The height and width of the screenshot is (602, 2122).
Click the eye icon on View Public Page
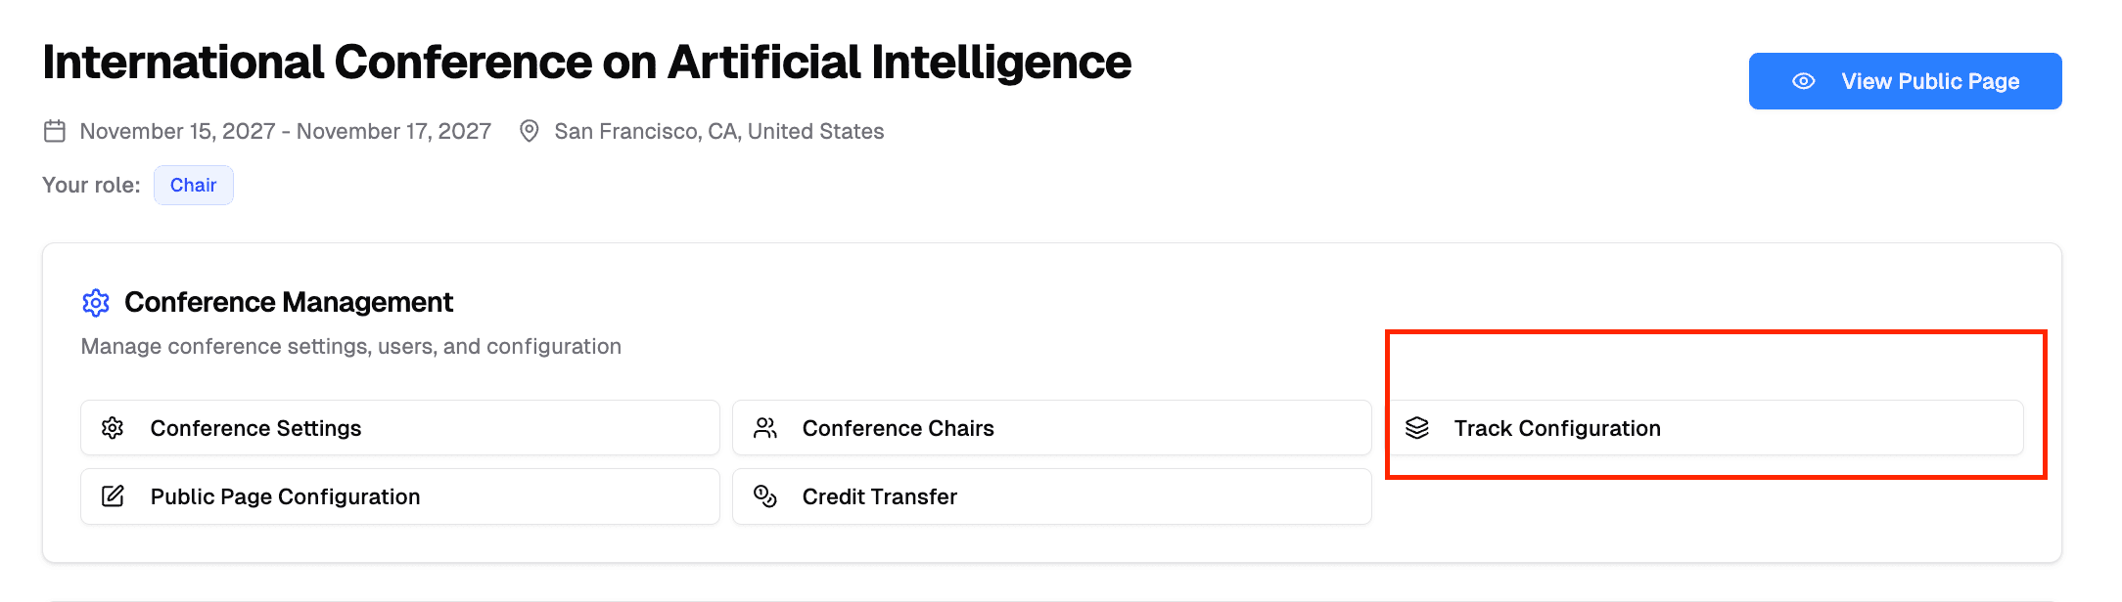point(1803,81)
